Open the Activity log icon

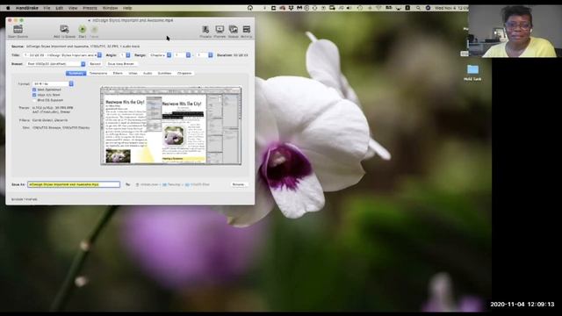246,29
